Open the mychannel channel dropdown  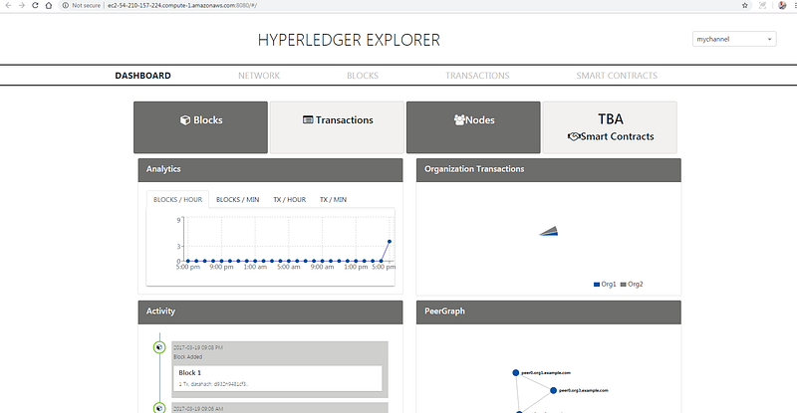point(734,39)
